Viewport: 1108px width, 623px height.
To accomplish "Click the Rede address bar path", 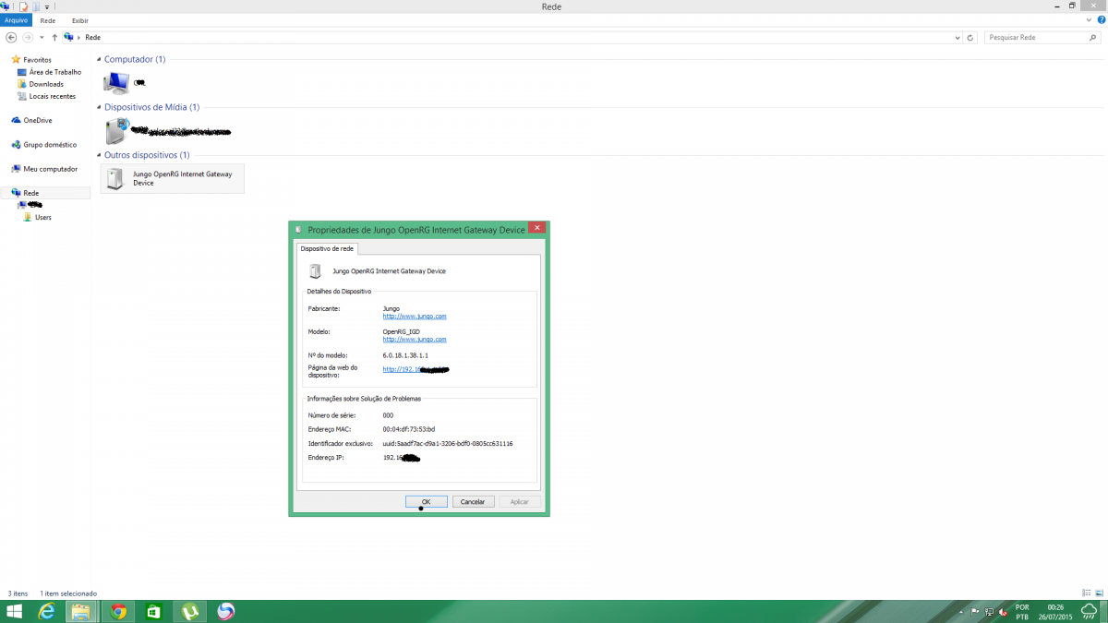I will 93,38.
